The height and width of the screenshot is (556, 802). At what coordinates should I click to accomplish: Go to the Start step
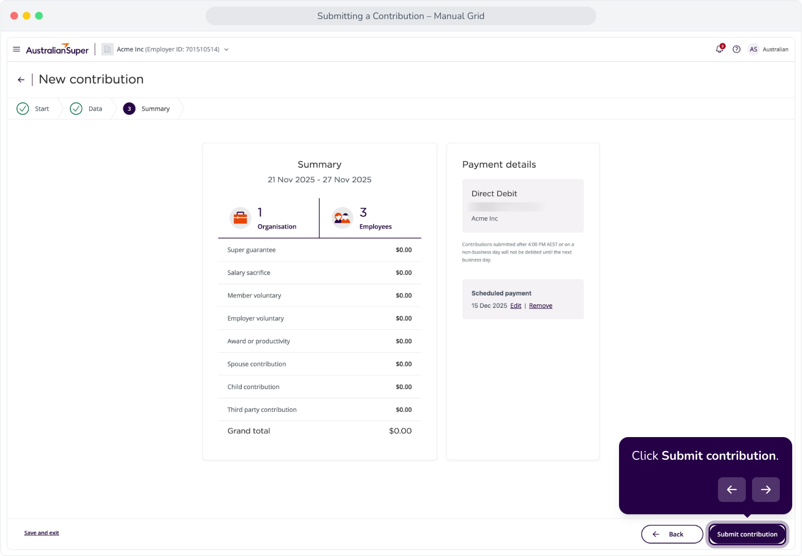[x=33, y=109]
